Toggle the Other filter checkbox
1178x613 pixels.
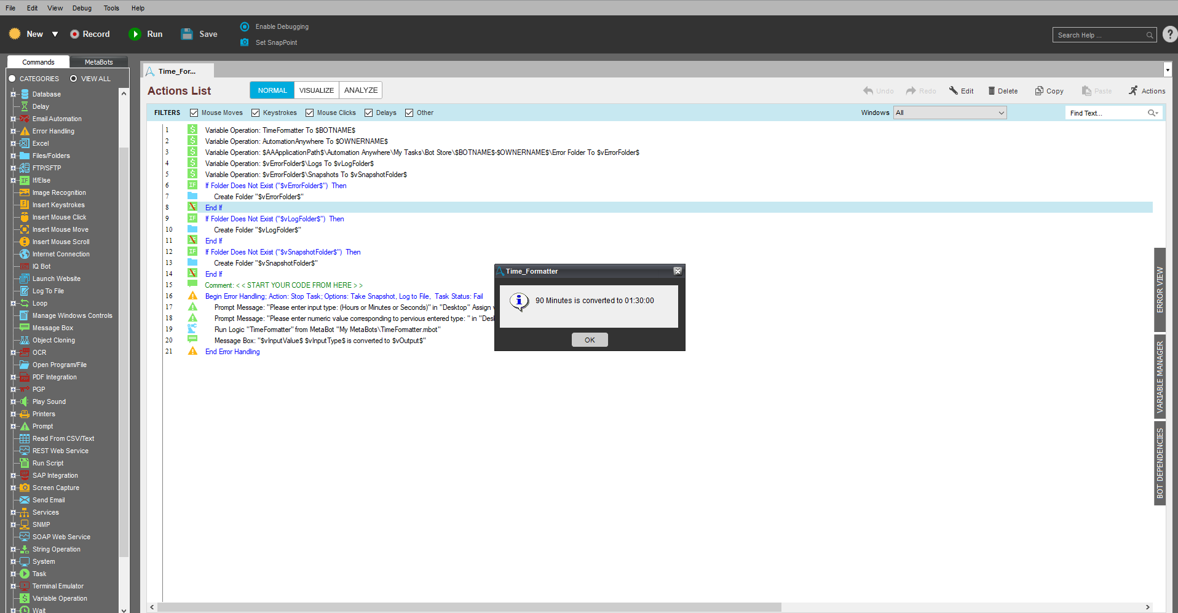click(409, 113)
